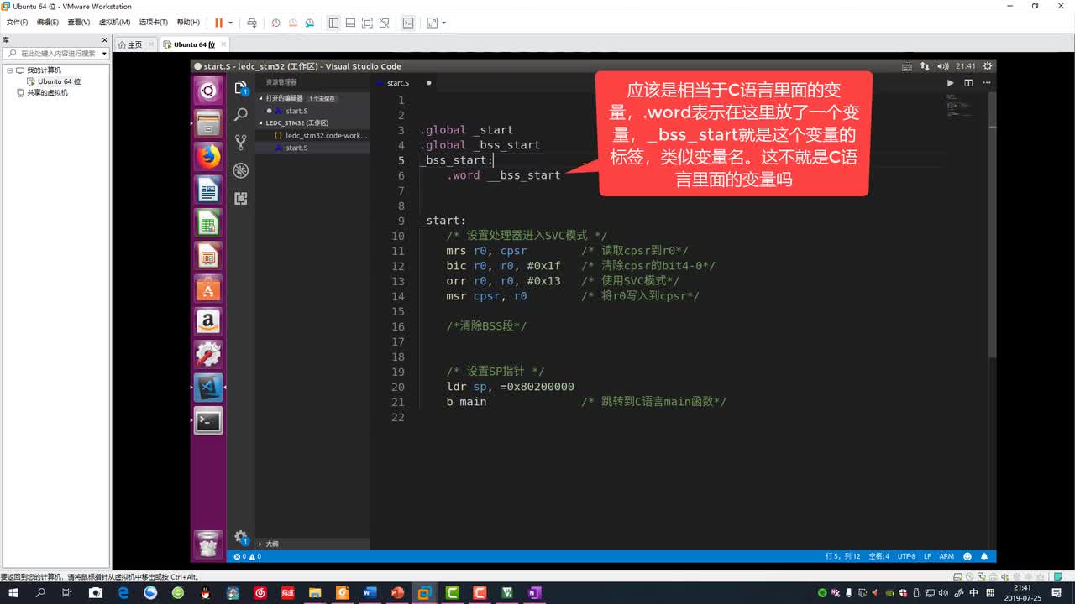Click the notifications bell in status bar
This screenshot has height=604, width=1075.
pos(984,556)
